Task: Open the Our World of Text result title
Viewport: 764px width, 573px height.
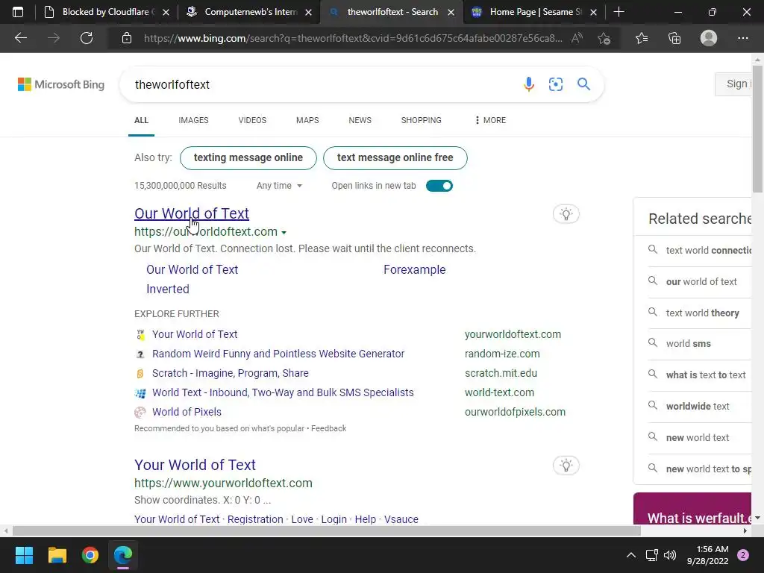Action: [192, 213]
